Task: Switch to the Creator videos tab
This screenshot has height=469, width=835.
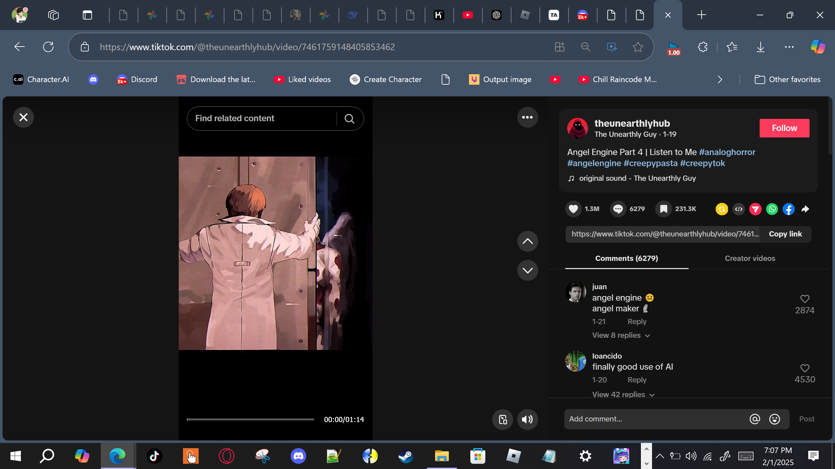Action: tap(750, 258)
